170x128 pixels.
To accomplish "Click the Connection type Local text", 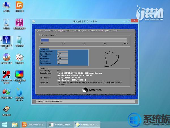I will coord(59,71).
